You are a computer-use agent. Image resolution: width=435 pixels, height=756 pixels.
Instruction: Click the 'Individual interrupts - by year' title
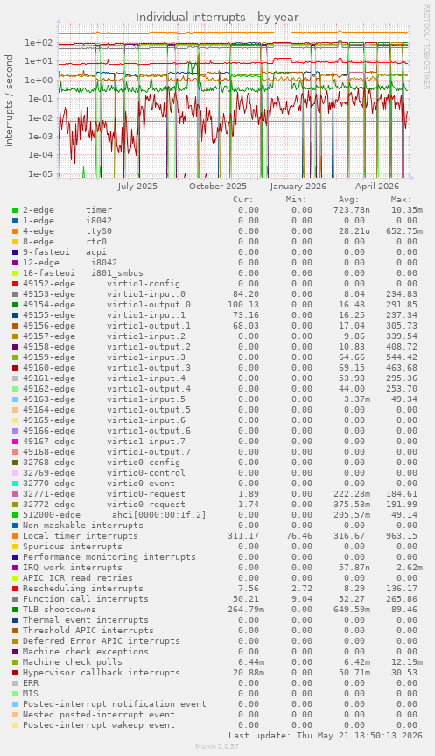217,18
